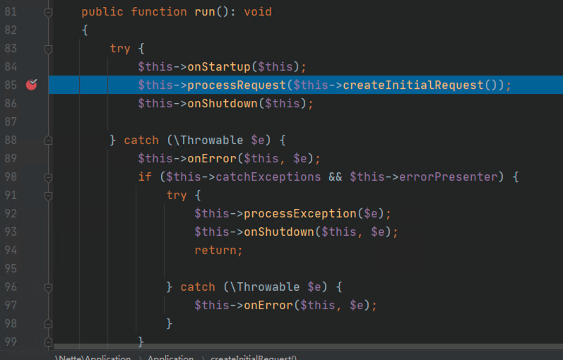Image resolution: width=563 pixels, height=360 pixels.
Task: Open the \Nette\Application breadcrumb
Action: click(x=93, y=357)
